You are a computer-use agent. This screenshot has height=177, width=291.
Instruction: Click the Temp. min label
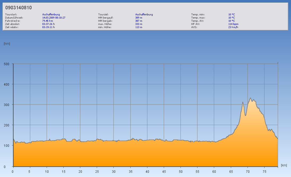point(198,15)
